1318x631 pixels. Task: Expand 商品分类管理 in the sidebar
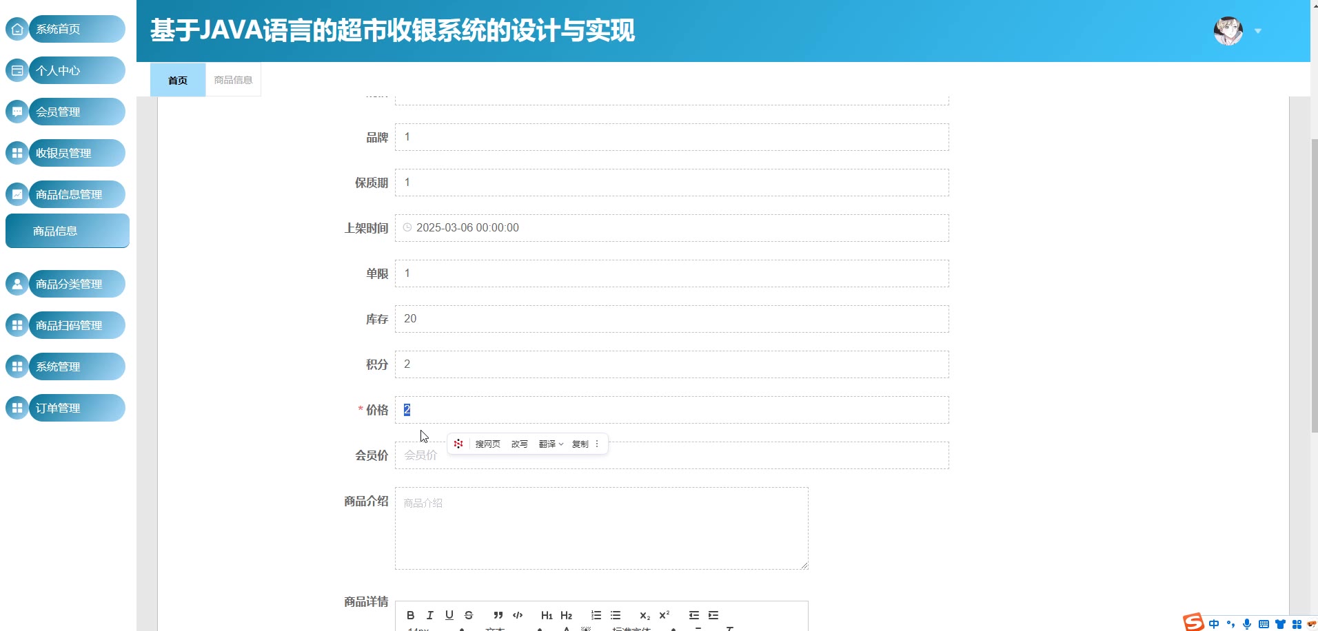[x=77, y=284]
